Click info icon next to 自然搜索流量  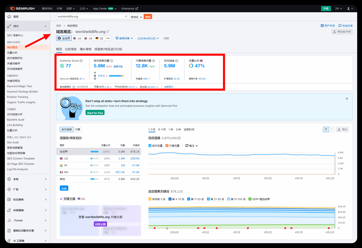click(112, 61)
